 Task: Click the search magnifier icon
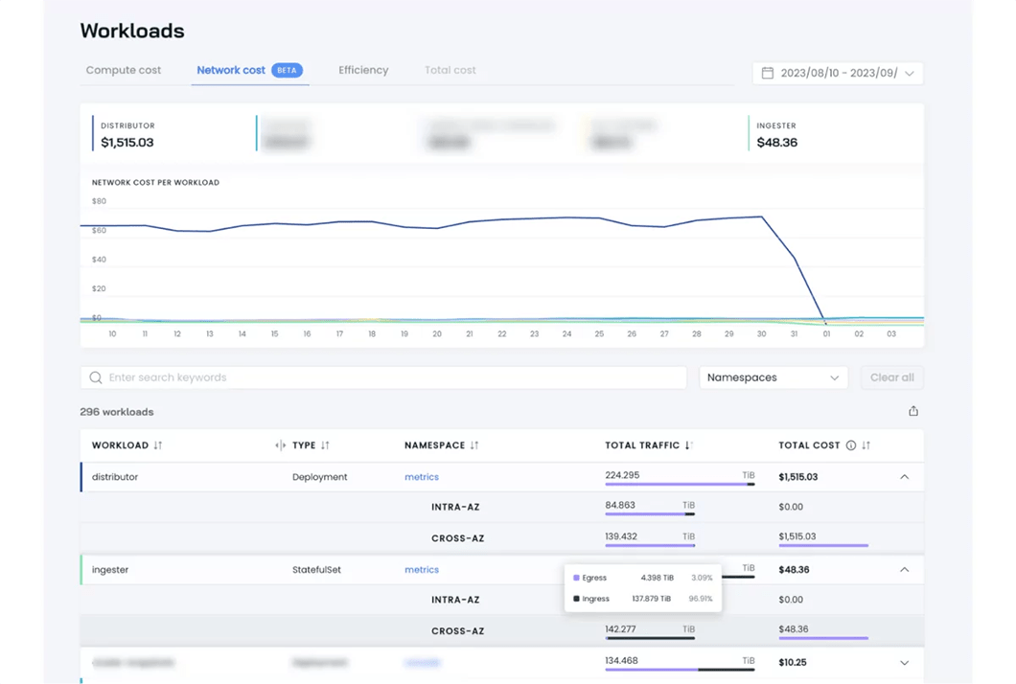[x=96, y=377]
